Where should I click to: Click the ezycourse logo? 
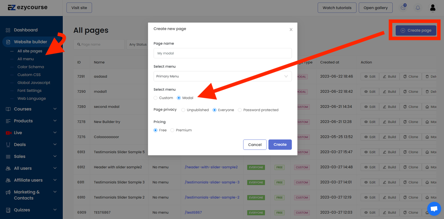(27, 7)
